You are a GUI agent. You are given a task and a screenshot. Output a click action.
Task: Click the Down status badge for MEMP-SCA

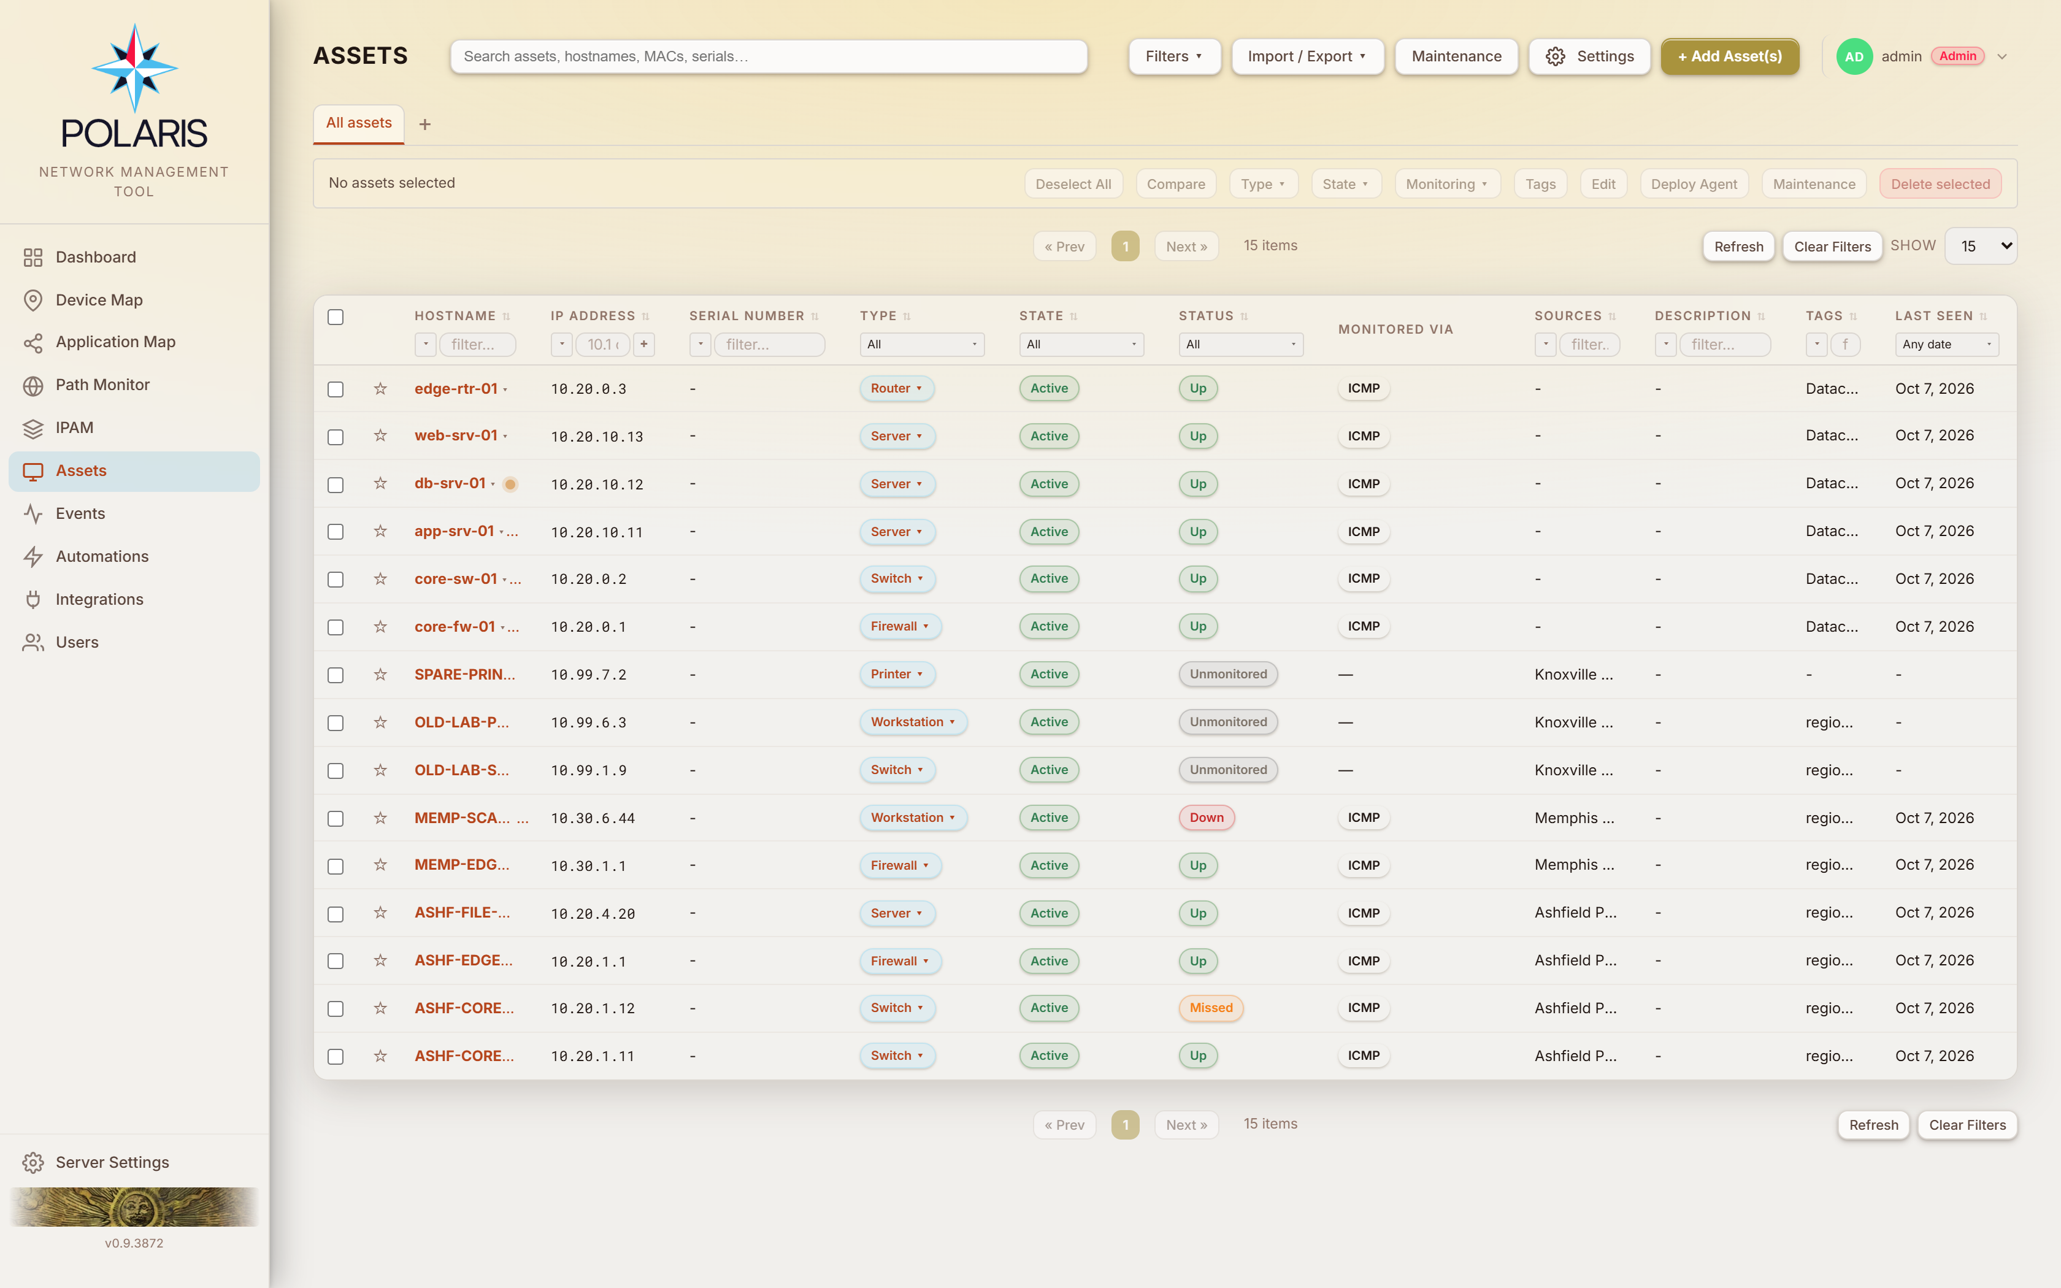1206,818
